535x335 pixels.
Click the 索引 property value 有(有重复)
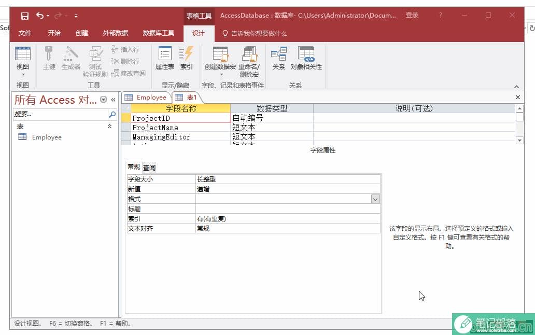[288, 219]
